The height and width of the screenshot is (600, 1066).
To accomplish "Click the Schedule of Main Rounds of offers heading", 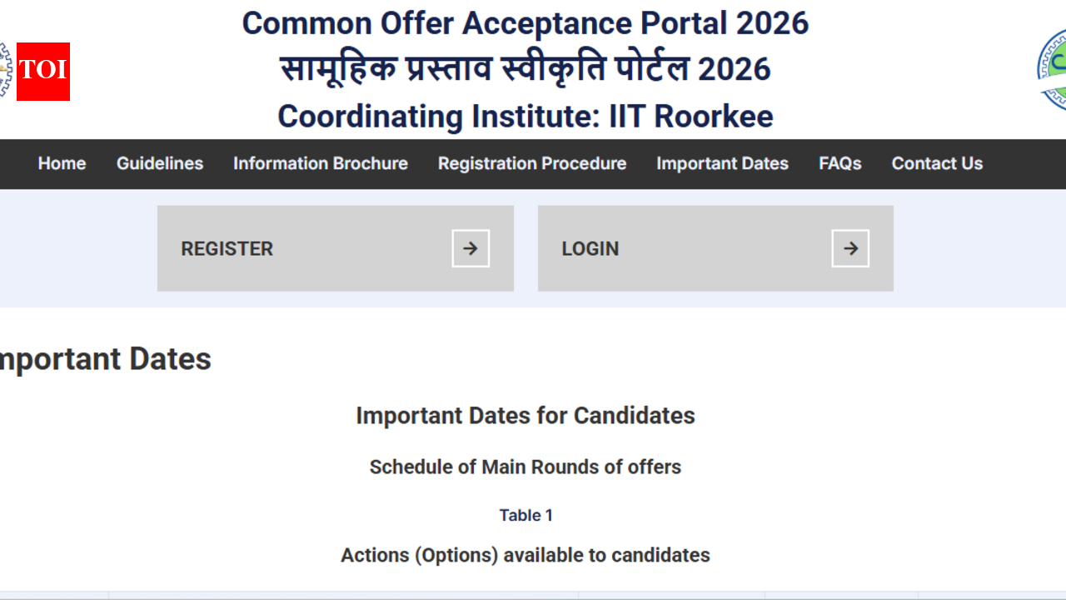I will pyautogui.click(x=526, y=467).
